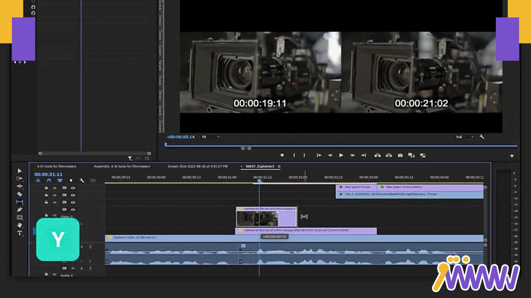Screen dimensions: 531x298
Task: Play the sequence in Program Monitor
Action: 341,155
